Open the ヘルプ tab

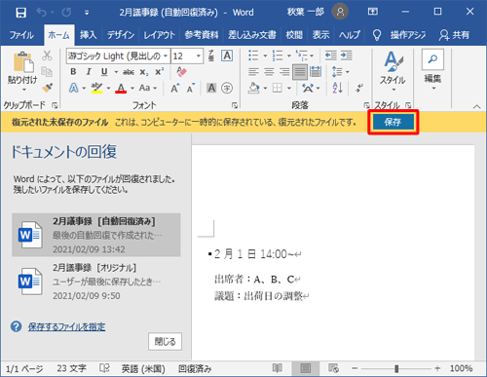350,35
